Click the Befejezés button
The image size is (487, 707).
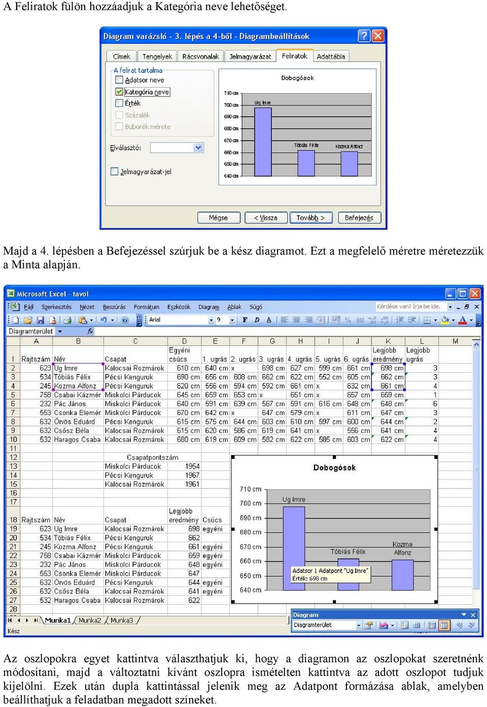[359, 218]
